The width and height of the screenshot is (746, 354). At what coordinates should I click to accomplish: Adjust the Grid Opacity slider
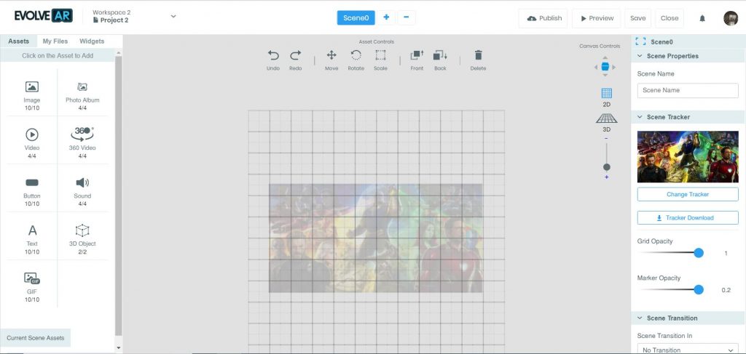click(699, 253)
